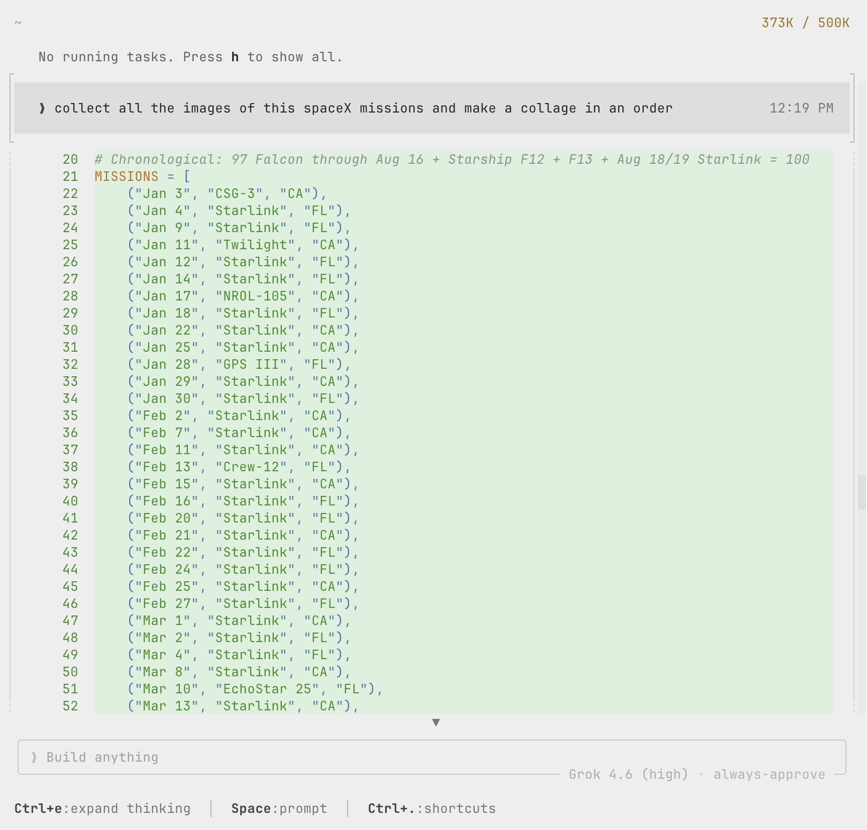Click the "Grok 4.6 (high)" model label

tap(628, 774)
